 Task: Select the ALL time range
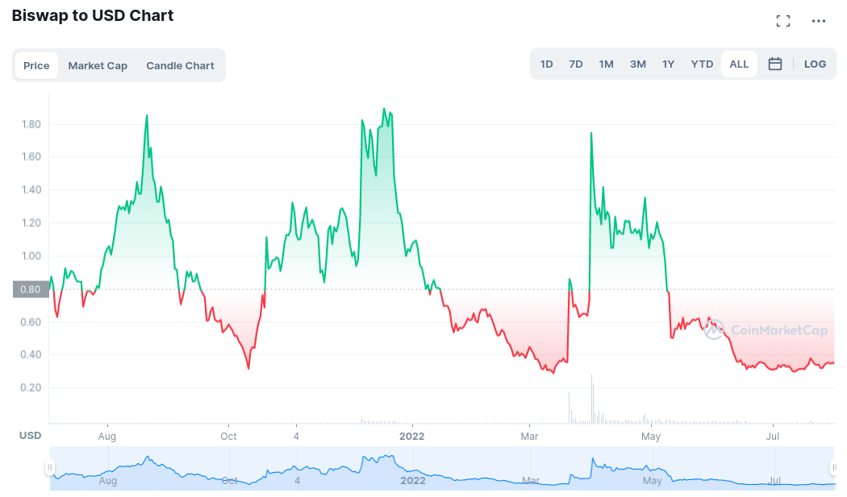coord(739,64)
